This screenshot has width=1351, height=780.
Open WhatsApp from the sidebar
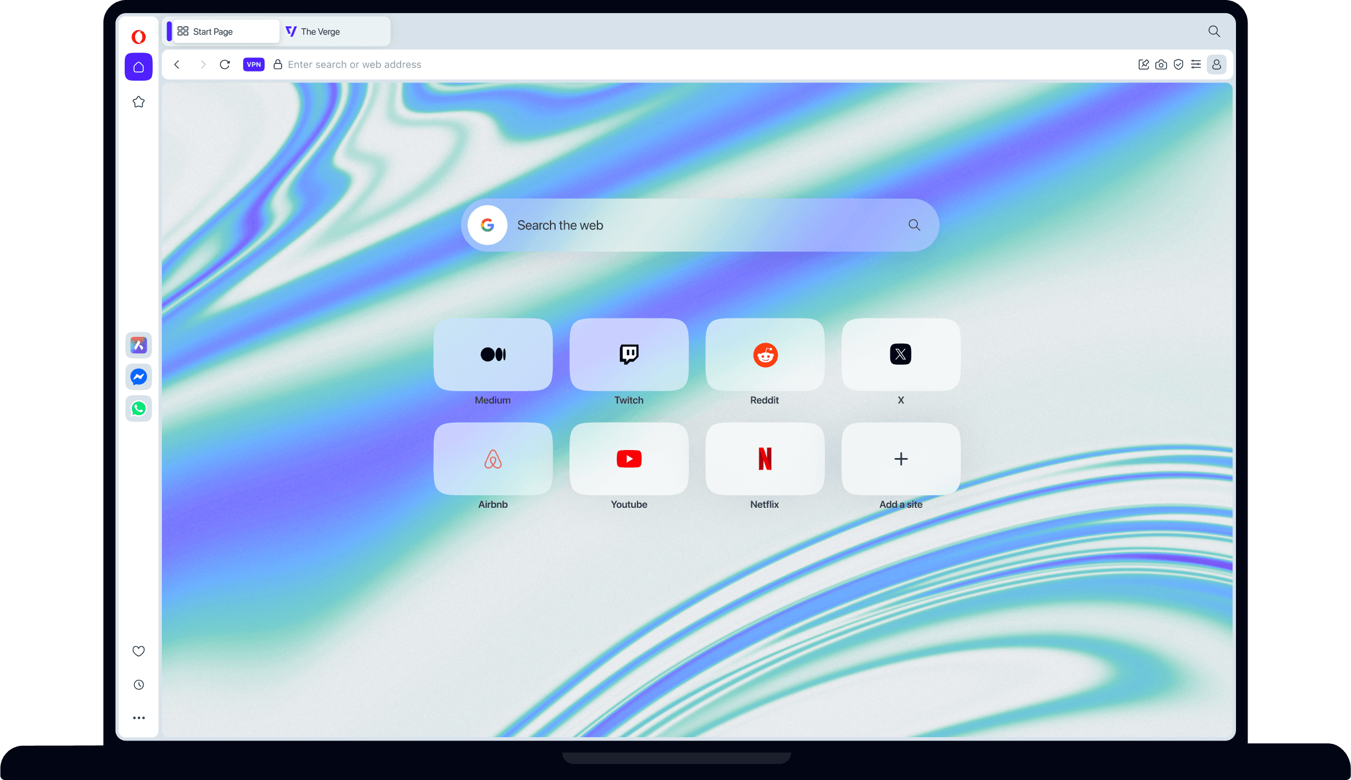138,408
